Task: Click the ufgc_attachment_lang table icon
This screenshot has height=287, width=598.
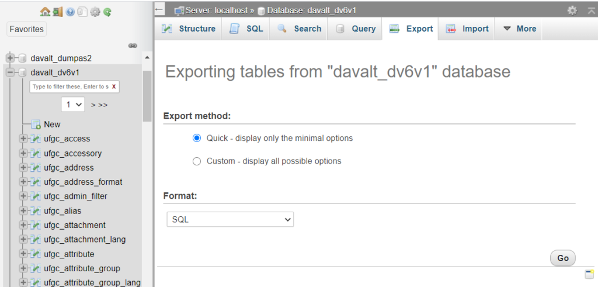Action: [36, 239]
